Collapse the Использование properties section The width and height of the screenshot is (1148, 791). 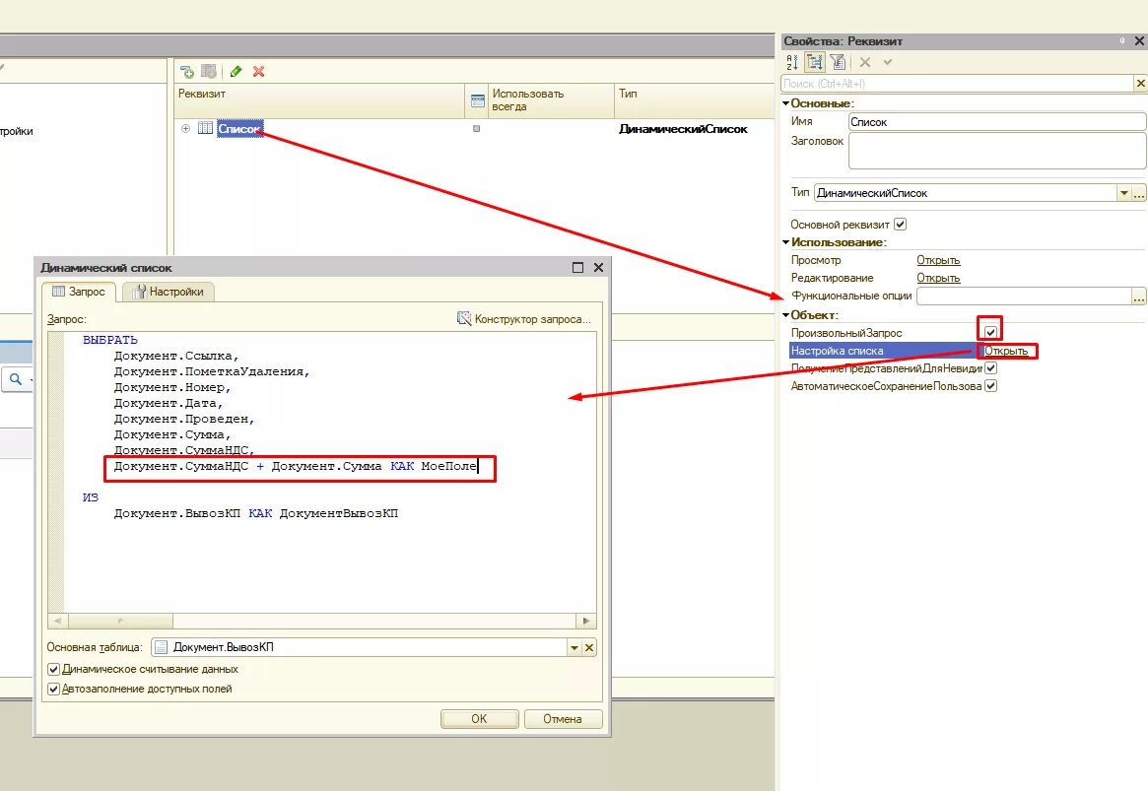pos(786,242)
